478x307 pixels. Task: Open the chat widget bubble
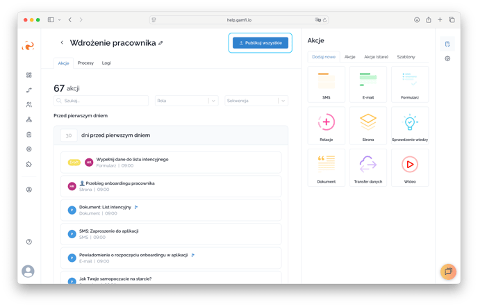point(448,271)
